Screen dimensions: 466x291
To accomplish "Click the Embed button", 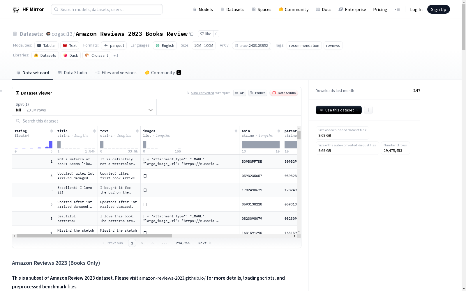I will point(258,93).
